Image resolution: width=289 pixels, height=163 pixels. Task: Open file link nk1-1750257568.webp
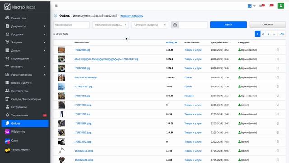pyautogui.click(x=85, y=77)
